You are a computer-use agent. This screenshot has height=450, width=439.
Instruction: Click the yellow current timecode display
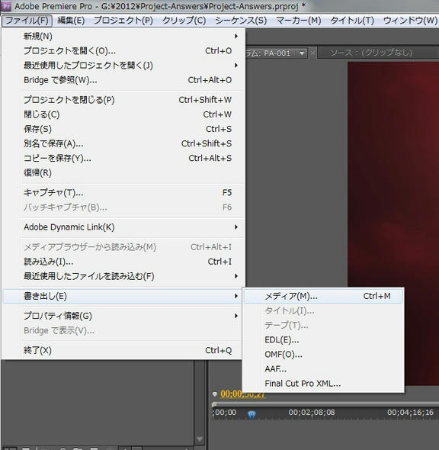[242, 394]
